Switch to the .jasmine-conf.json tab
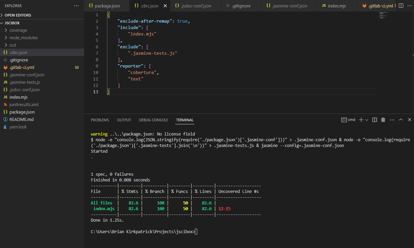This screenshot has width=414, height=248. coord(289,6)
